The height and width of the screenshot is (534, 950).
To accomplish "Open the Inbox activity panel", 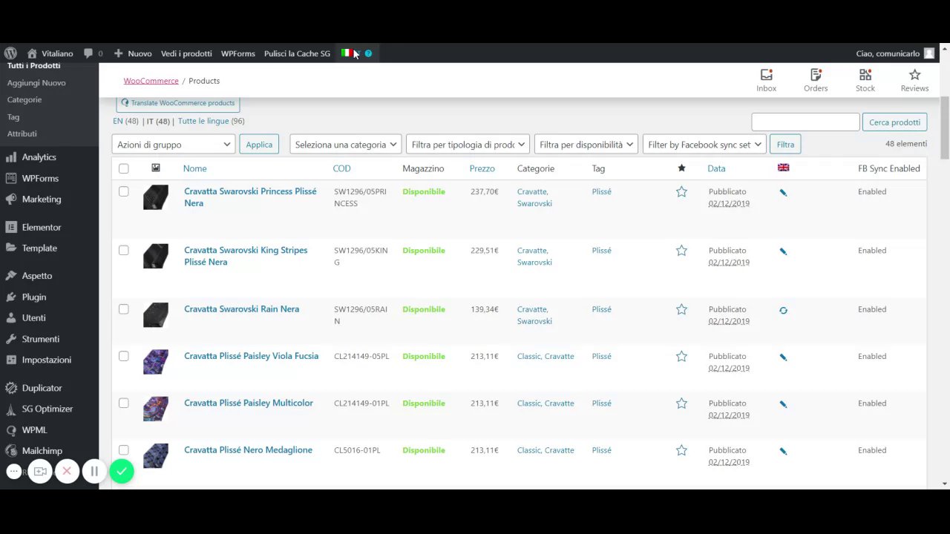I will [766, 80].
